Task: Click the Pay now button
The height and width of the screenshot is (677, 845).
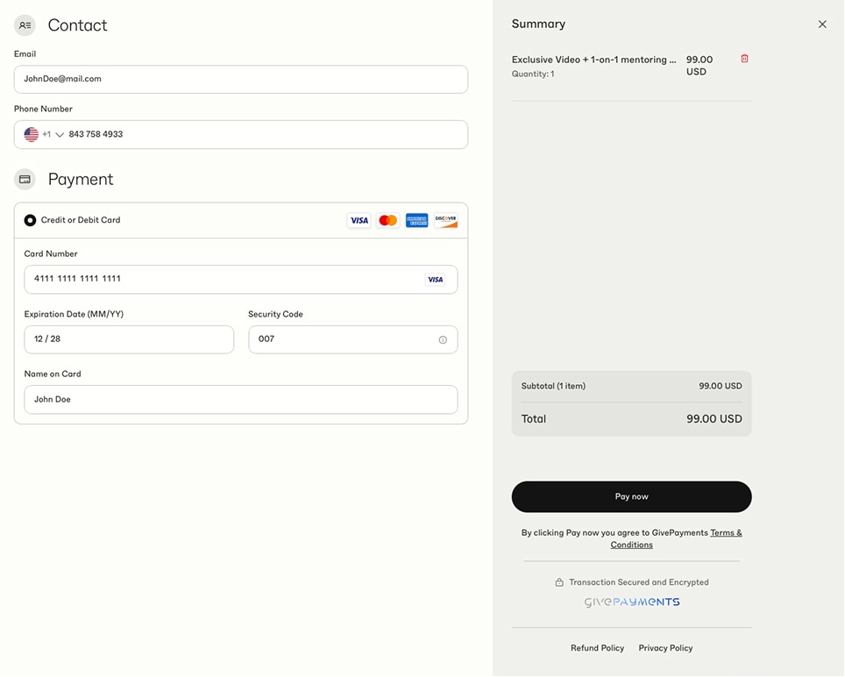Action: [632, 496]
